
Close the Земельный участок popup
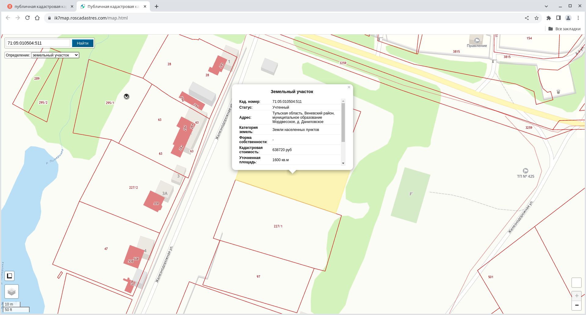[x=349, y=87]
